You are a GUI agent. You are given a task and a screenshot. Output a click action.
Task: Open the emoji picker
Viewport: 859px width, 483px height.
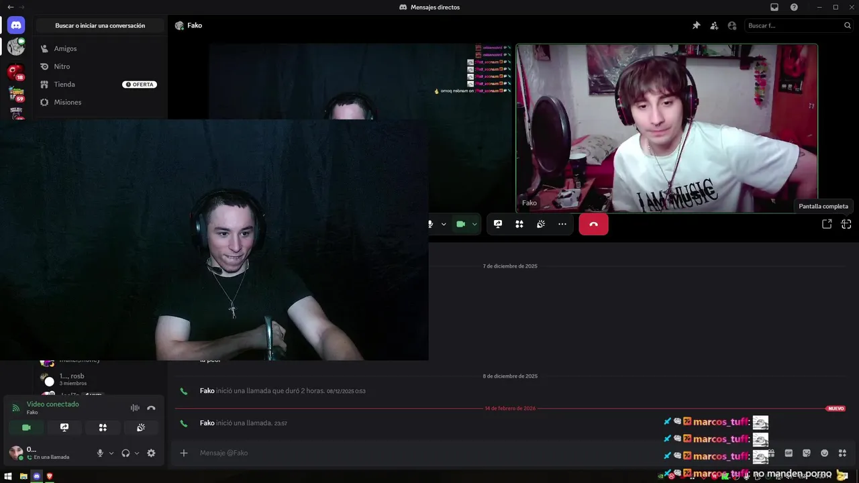[x=825, y=453]
